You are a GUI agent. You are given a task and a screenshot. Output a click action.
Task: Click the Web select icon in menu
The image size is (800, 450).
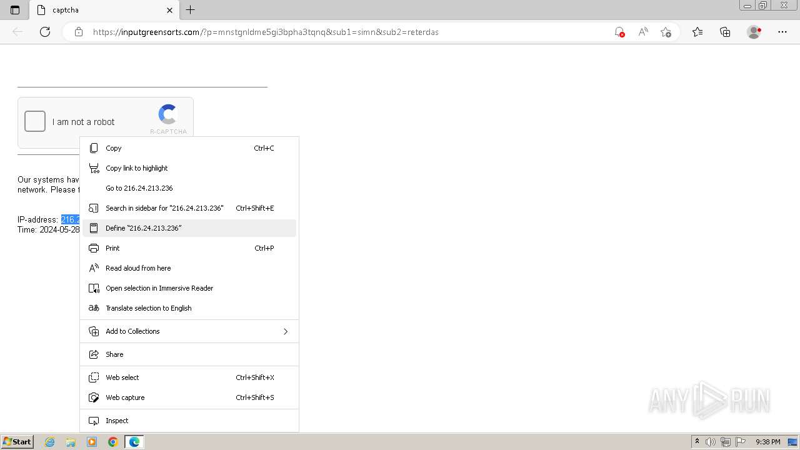[94, 377]
